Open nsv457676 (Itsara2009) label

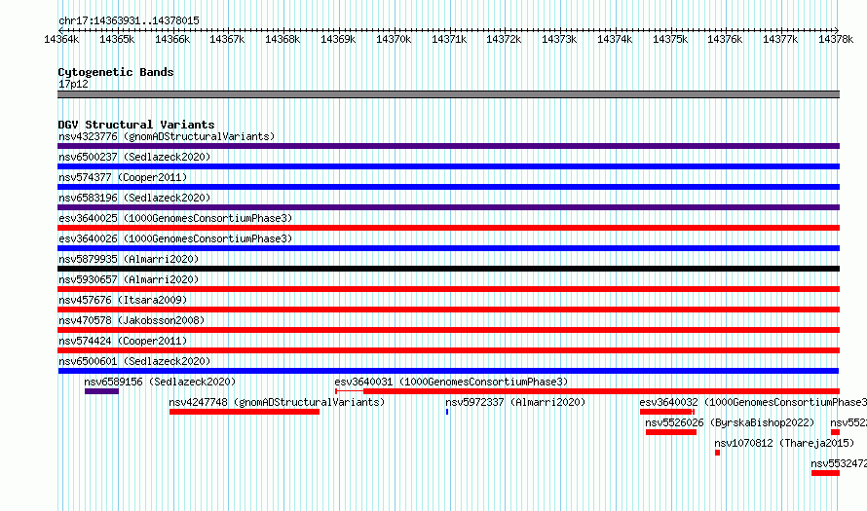pos(123,300)
